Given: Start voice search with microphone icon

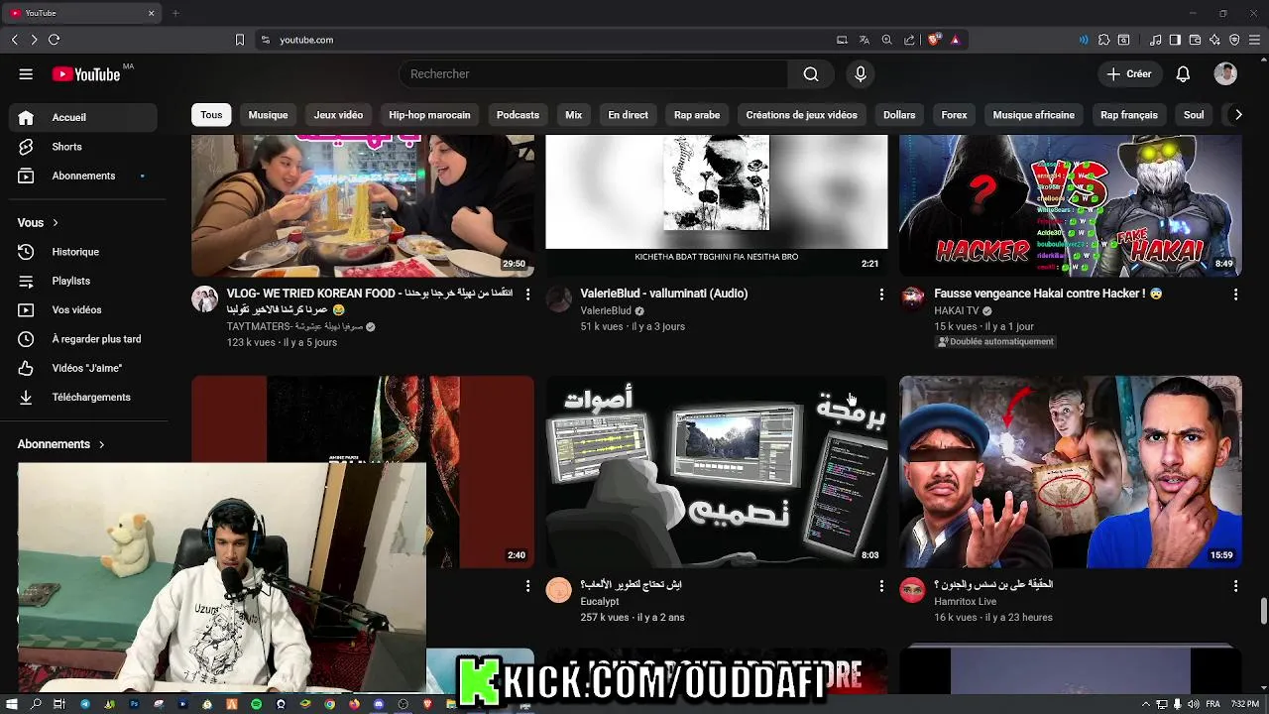Looking at the screenshot, I should [861, 74].
